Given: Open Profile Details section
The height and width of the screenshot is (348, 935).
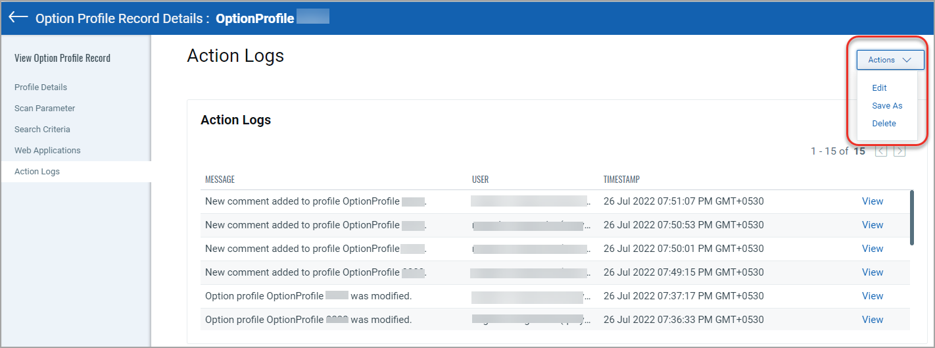Looking at the screenshot, I should pyautogui.click(x=41, y=87).
